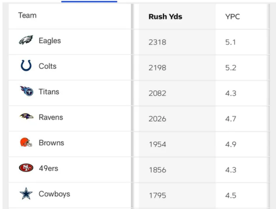276x209 pixels.
Task: Select the Colts 5.2 YPC cell
Action: coord(231,68)
